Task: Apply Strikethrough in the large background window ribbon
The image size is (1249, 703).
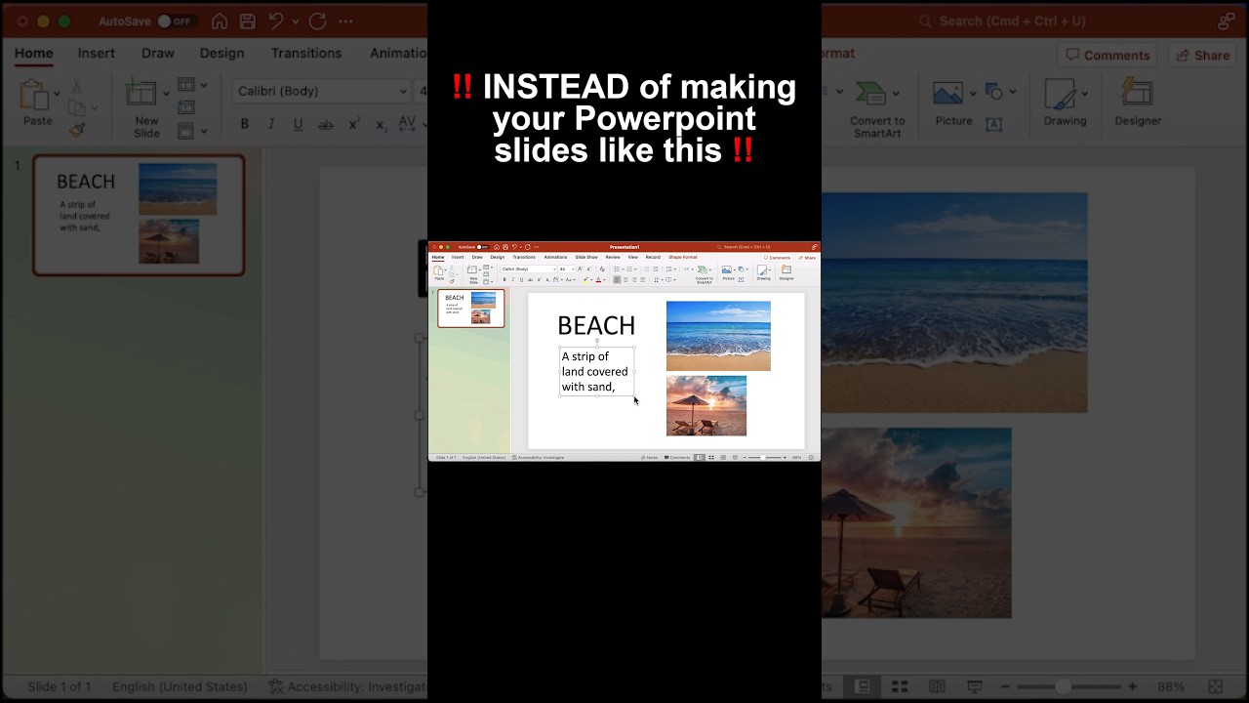Action: (x=326, y=124)
